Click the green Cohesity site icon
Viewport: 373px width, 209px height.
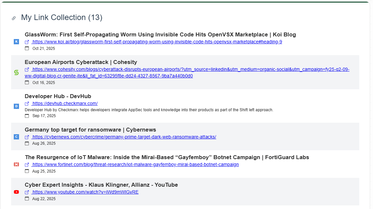pyautogui.click(x=16, y=73)
